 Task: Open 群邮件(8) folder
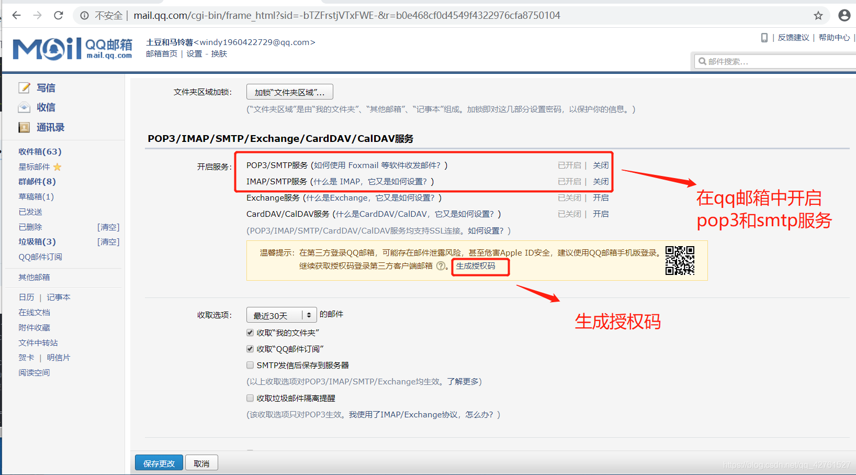(x=37, y=182)
